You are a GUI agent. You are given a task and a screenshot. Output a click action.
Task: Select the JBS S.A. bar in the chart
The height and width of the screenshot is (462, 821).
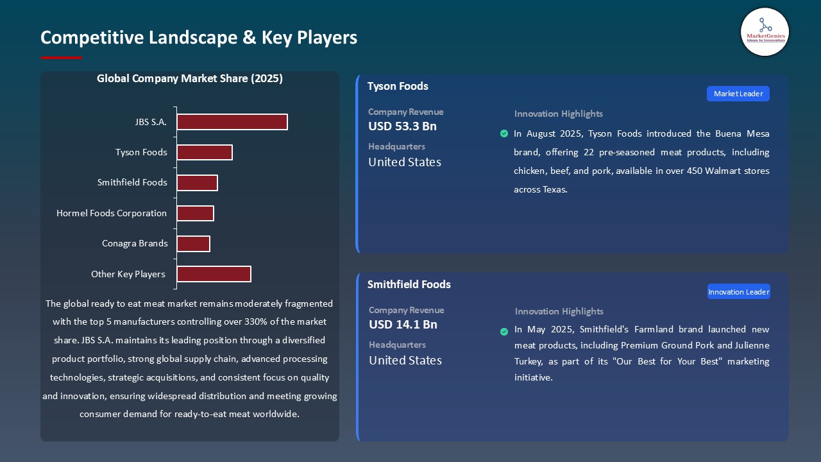tap(232, 121)
